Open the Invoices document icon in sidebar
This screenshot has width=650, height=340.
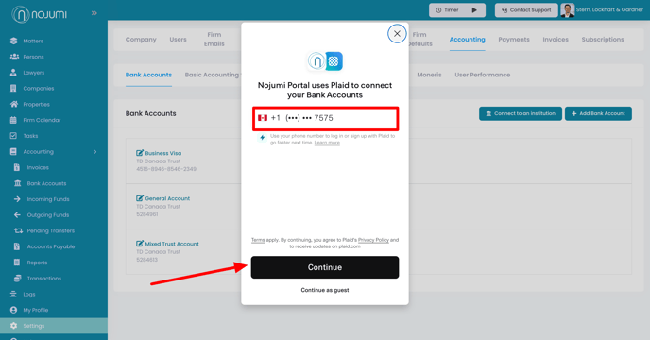pos(17,167)
